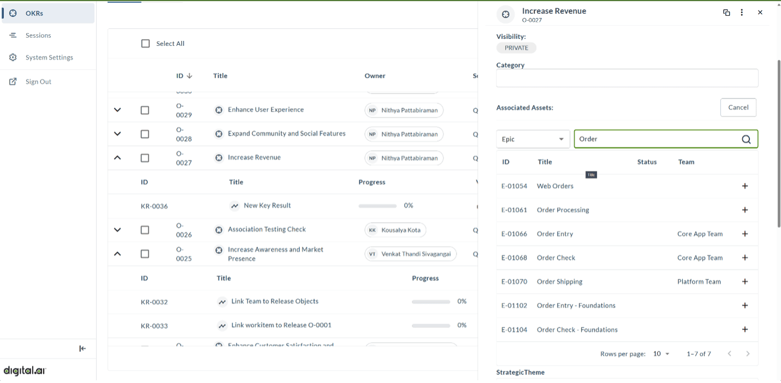
Task: Open the OKRs sidebar item
Action: pyautogui.click(x=48, y=13)
